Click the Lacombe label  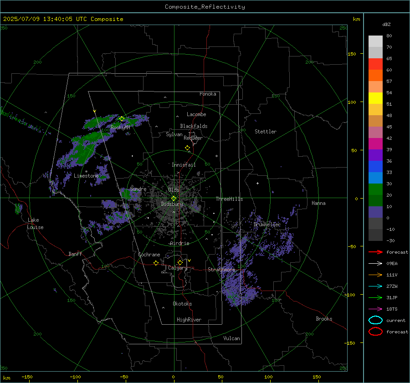tap(196, 114)
